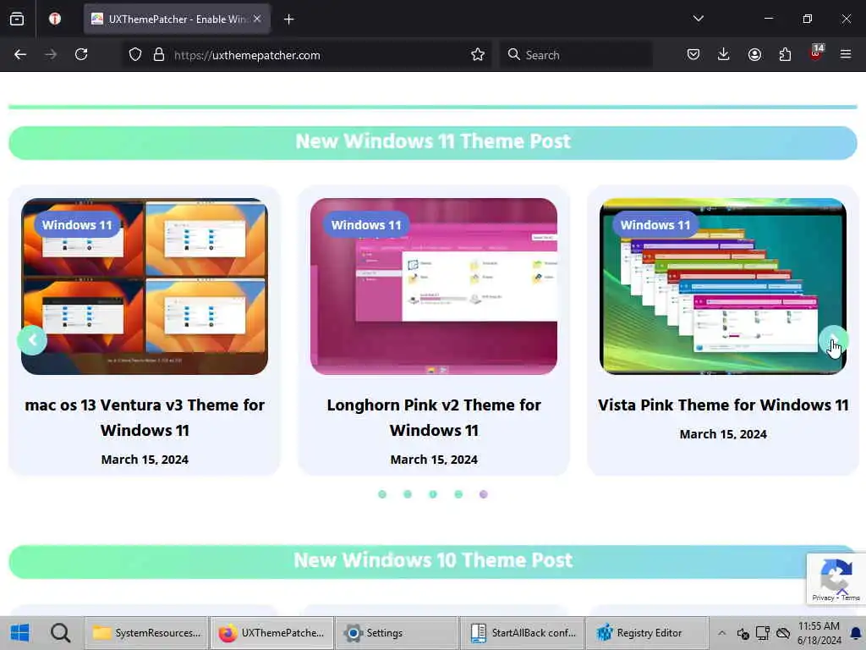Viewport: 866px width, 650px height.
Task: Switch to SystemResources folder window
Action: click(146, 633)
